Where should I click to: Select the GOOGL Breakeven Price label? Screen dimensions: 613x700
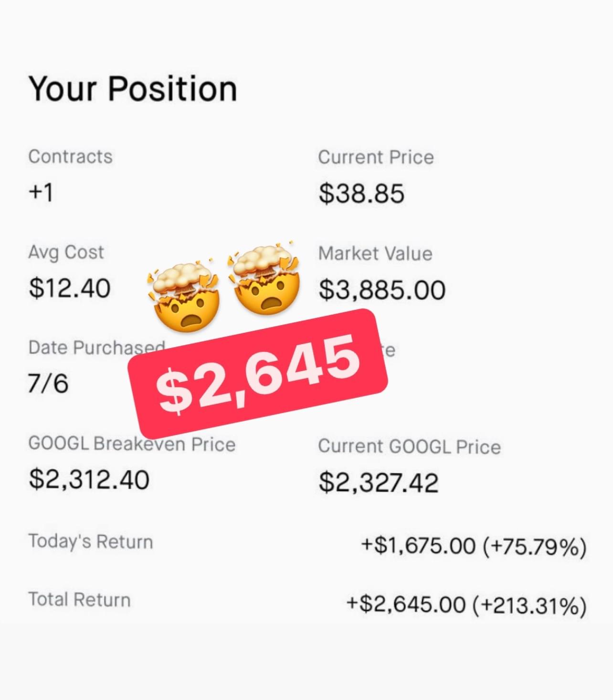click(x=132, y=444)
